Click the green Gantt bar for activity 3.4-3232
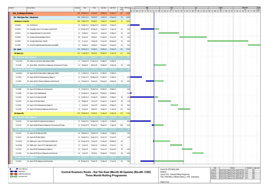Screen dimensions: 276x195 pos(197,153)
